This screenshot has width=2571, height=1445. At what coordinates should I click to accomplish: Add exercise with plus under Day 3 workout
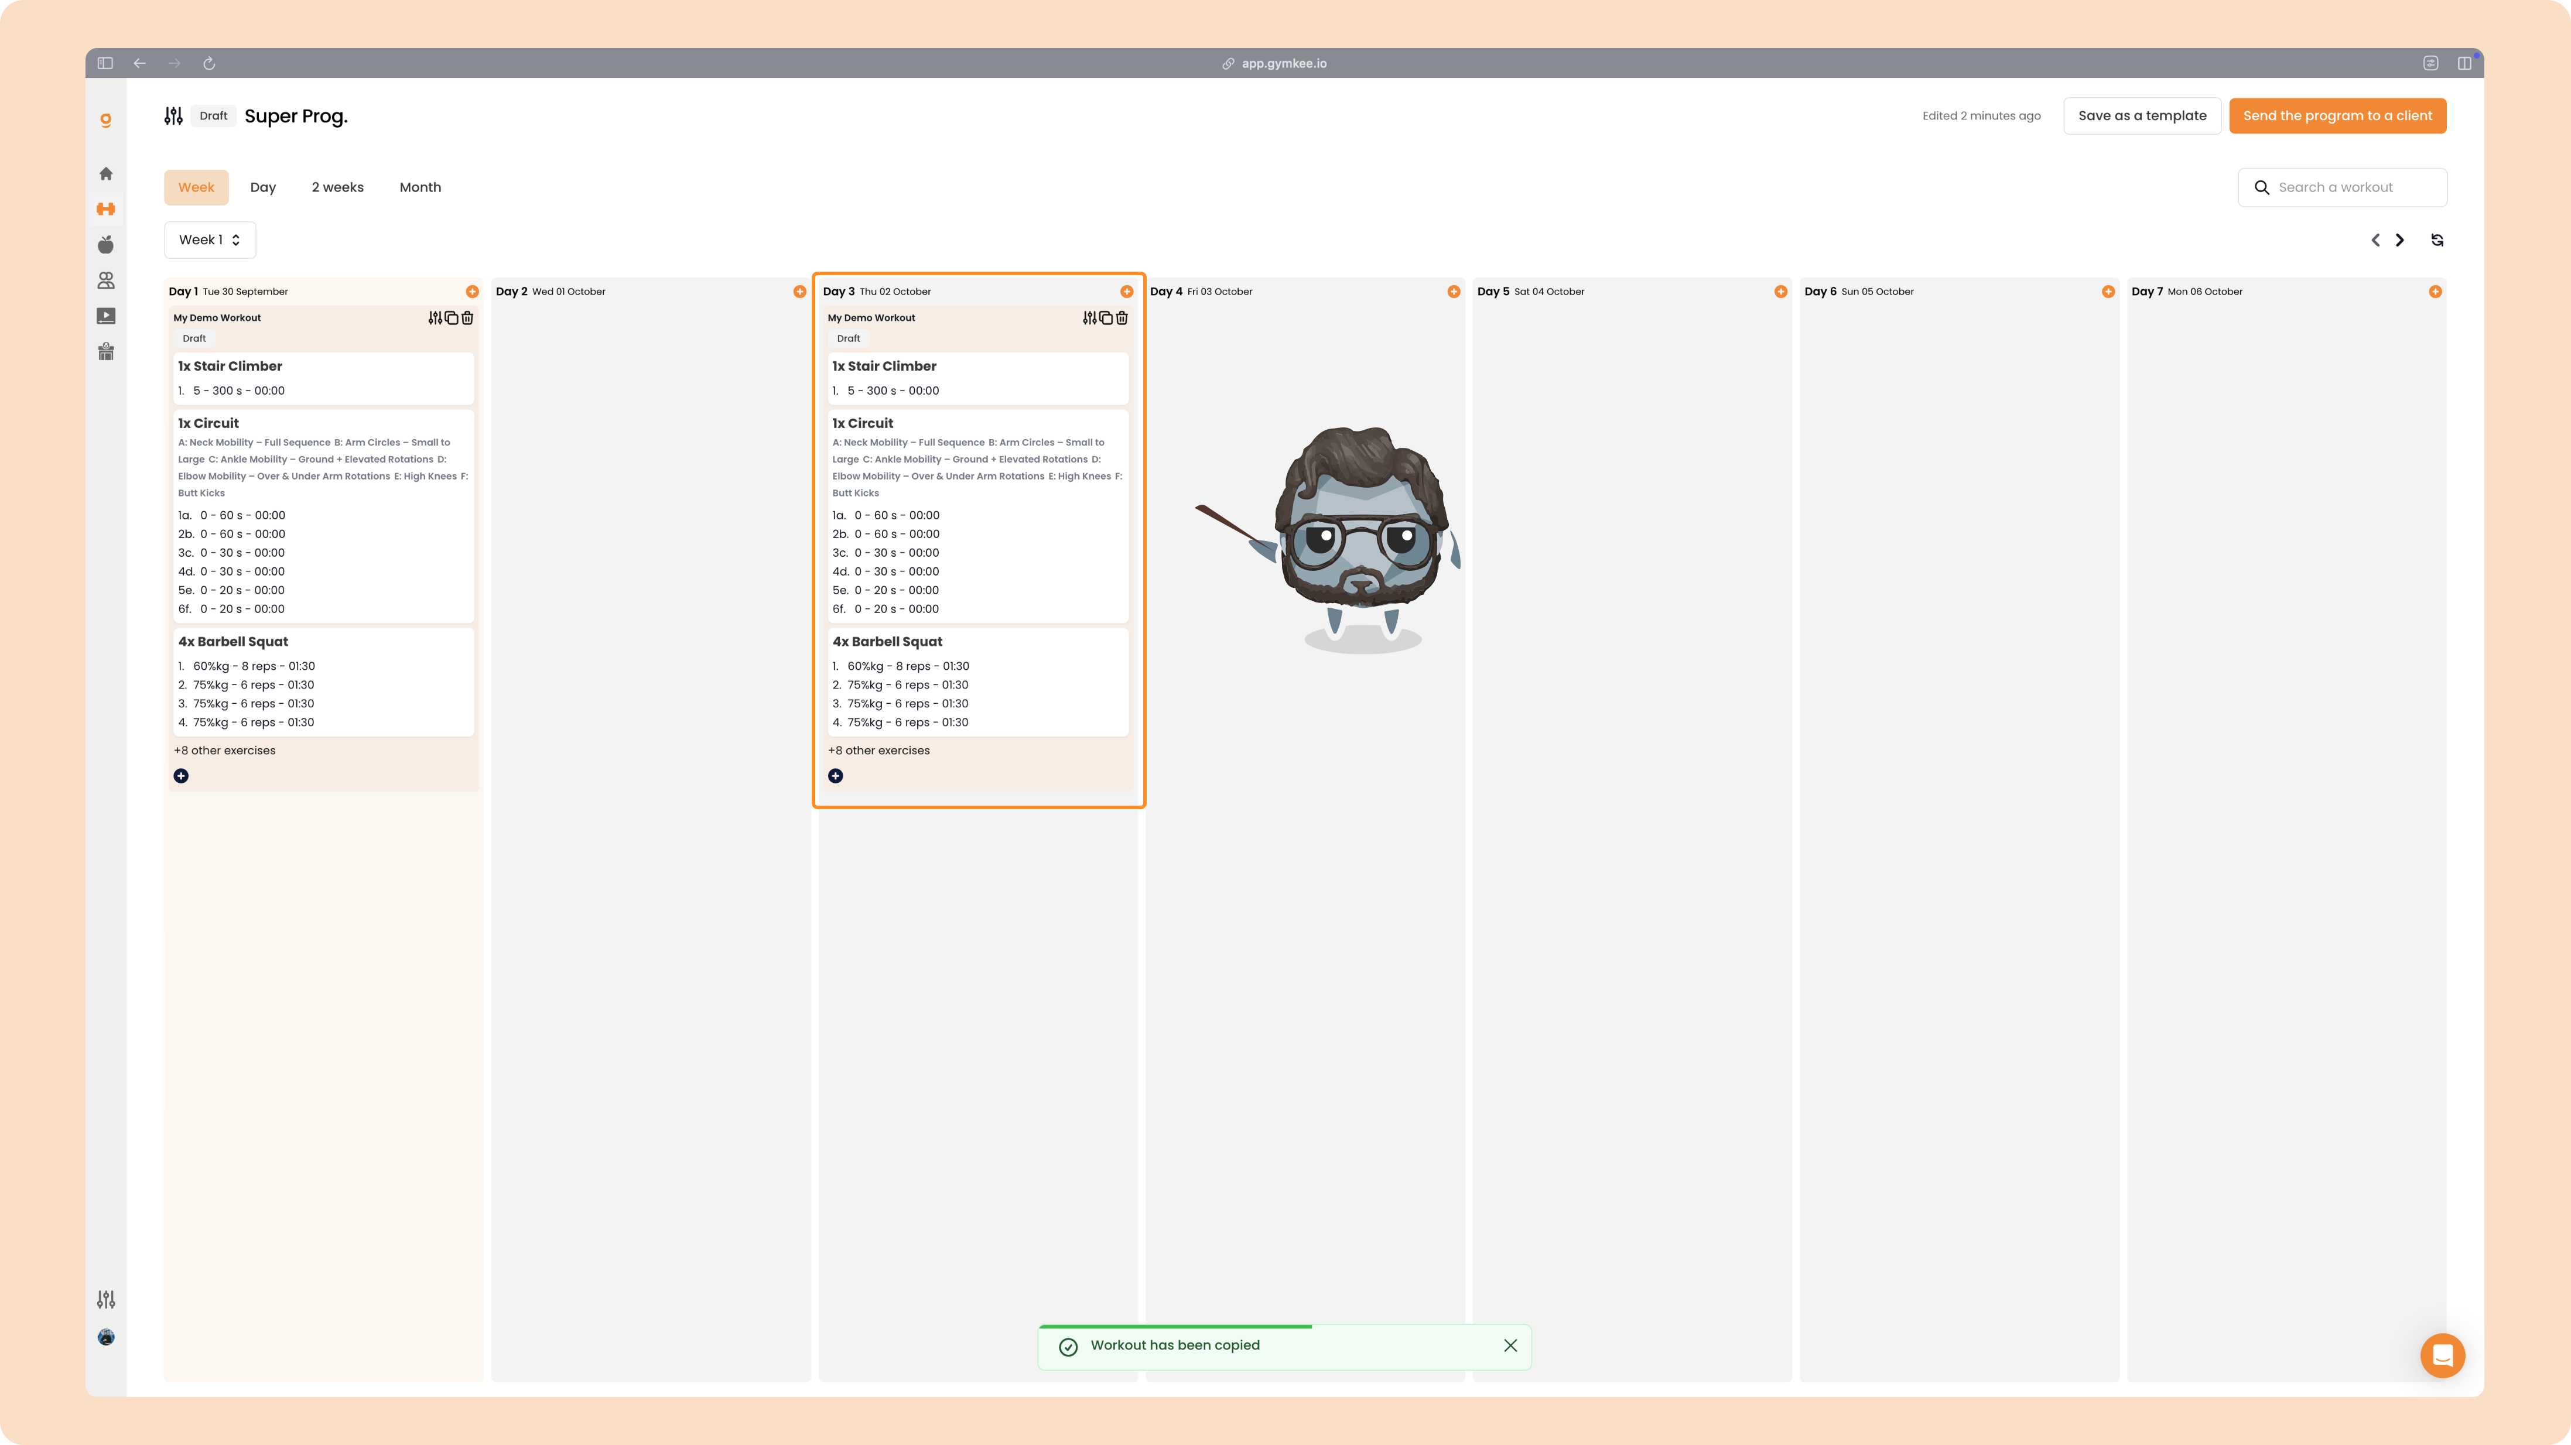click(x=835, y=775)
